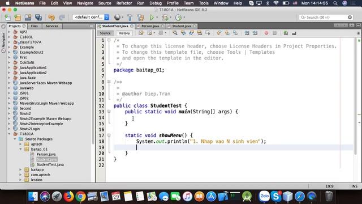Click the Open Project toolbar icon
Viewport: 362px width, 204px height.
click(x=28, y=18)
